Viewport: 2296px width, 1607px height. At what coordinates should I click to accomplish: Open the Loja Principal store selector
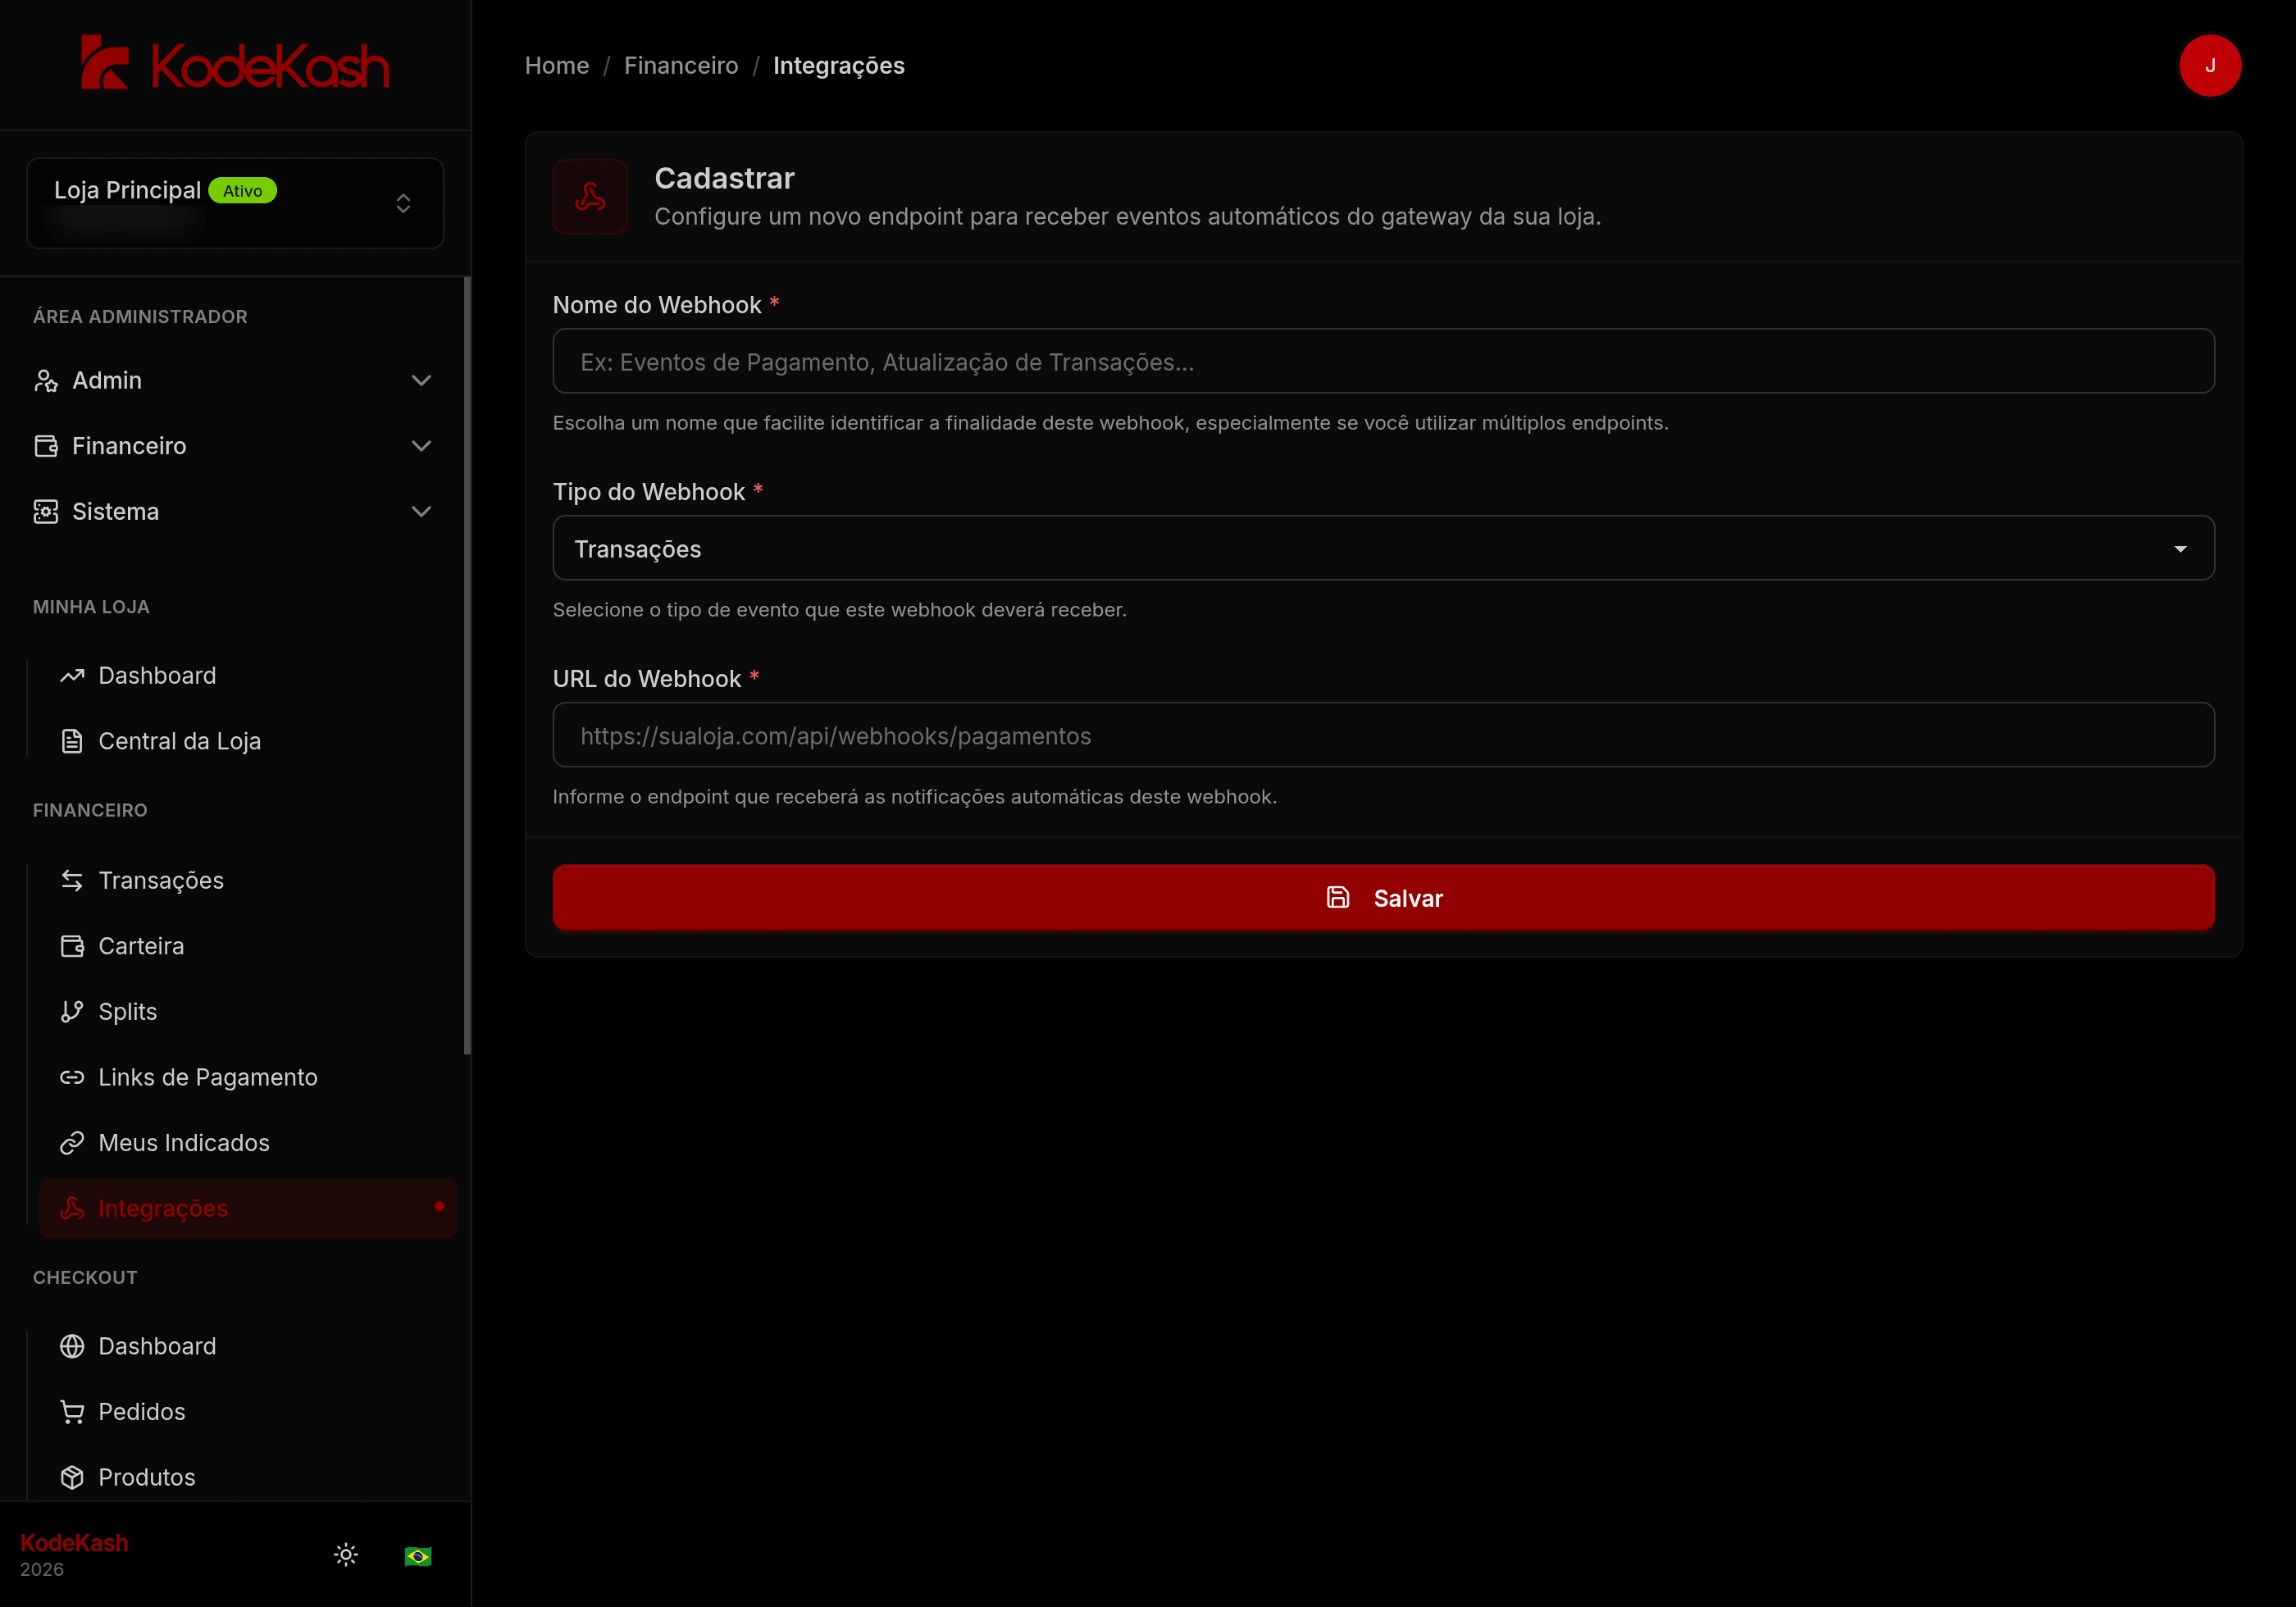coord(235,203)
